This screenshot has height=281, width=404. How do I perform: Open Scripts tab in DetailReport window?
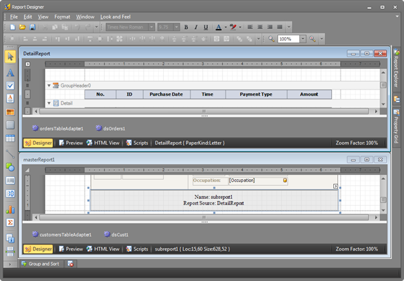137,143
